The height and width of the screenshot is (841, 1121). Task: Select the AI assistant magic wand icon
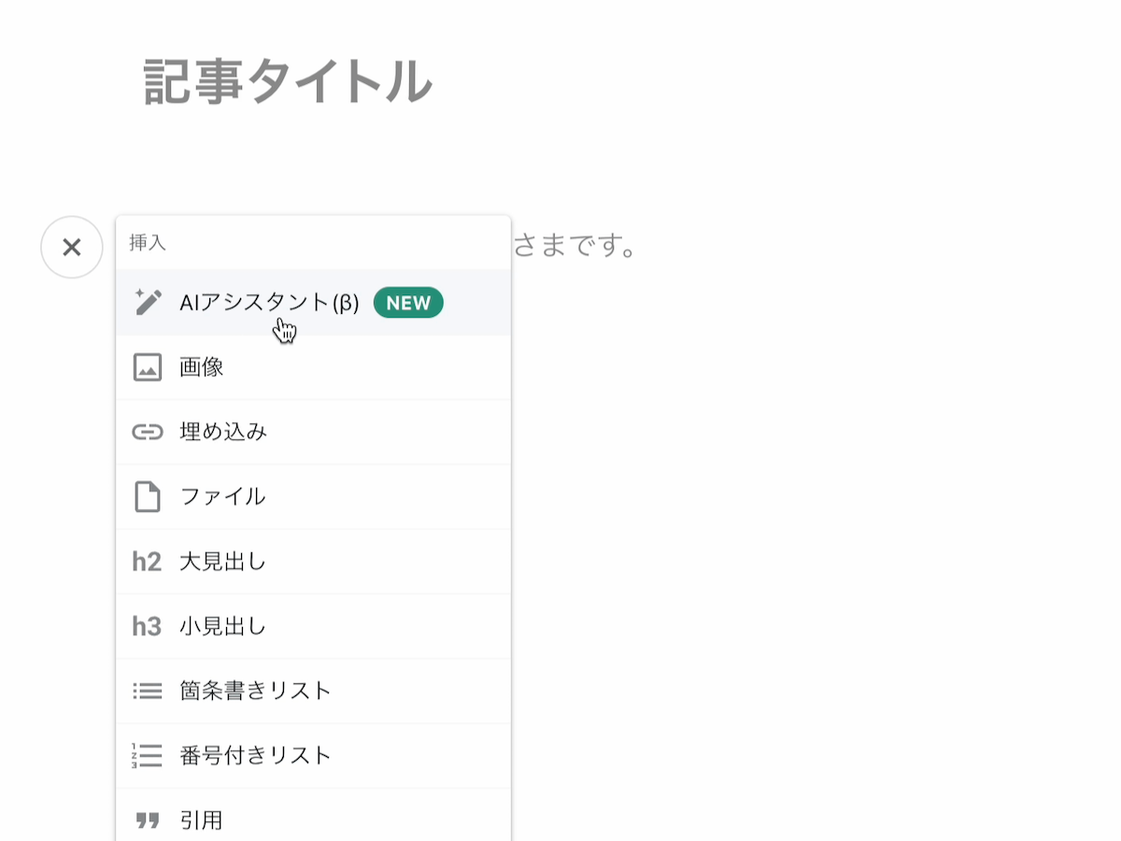(147, 301)
